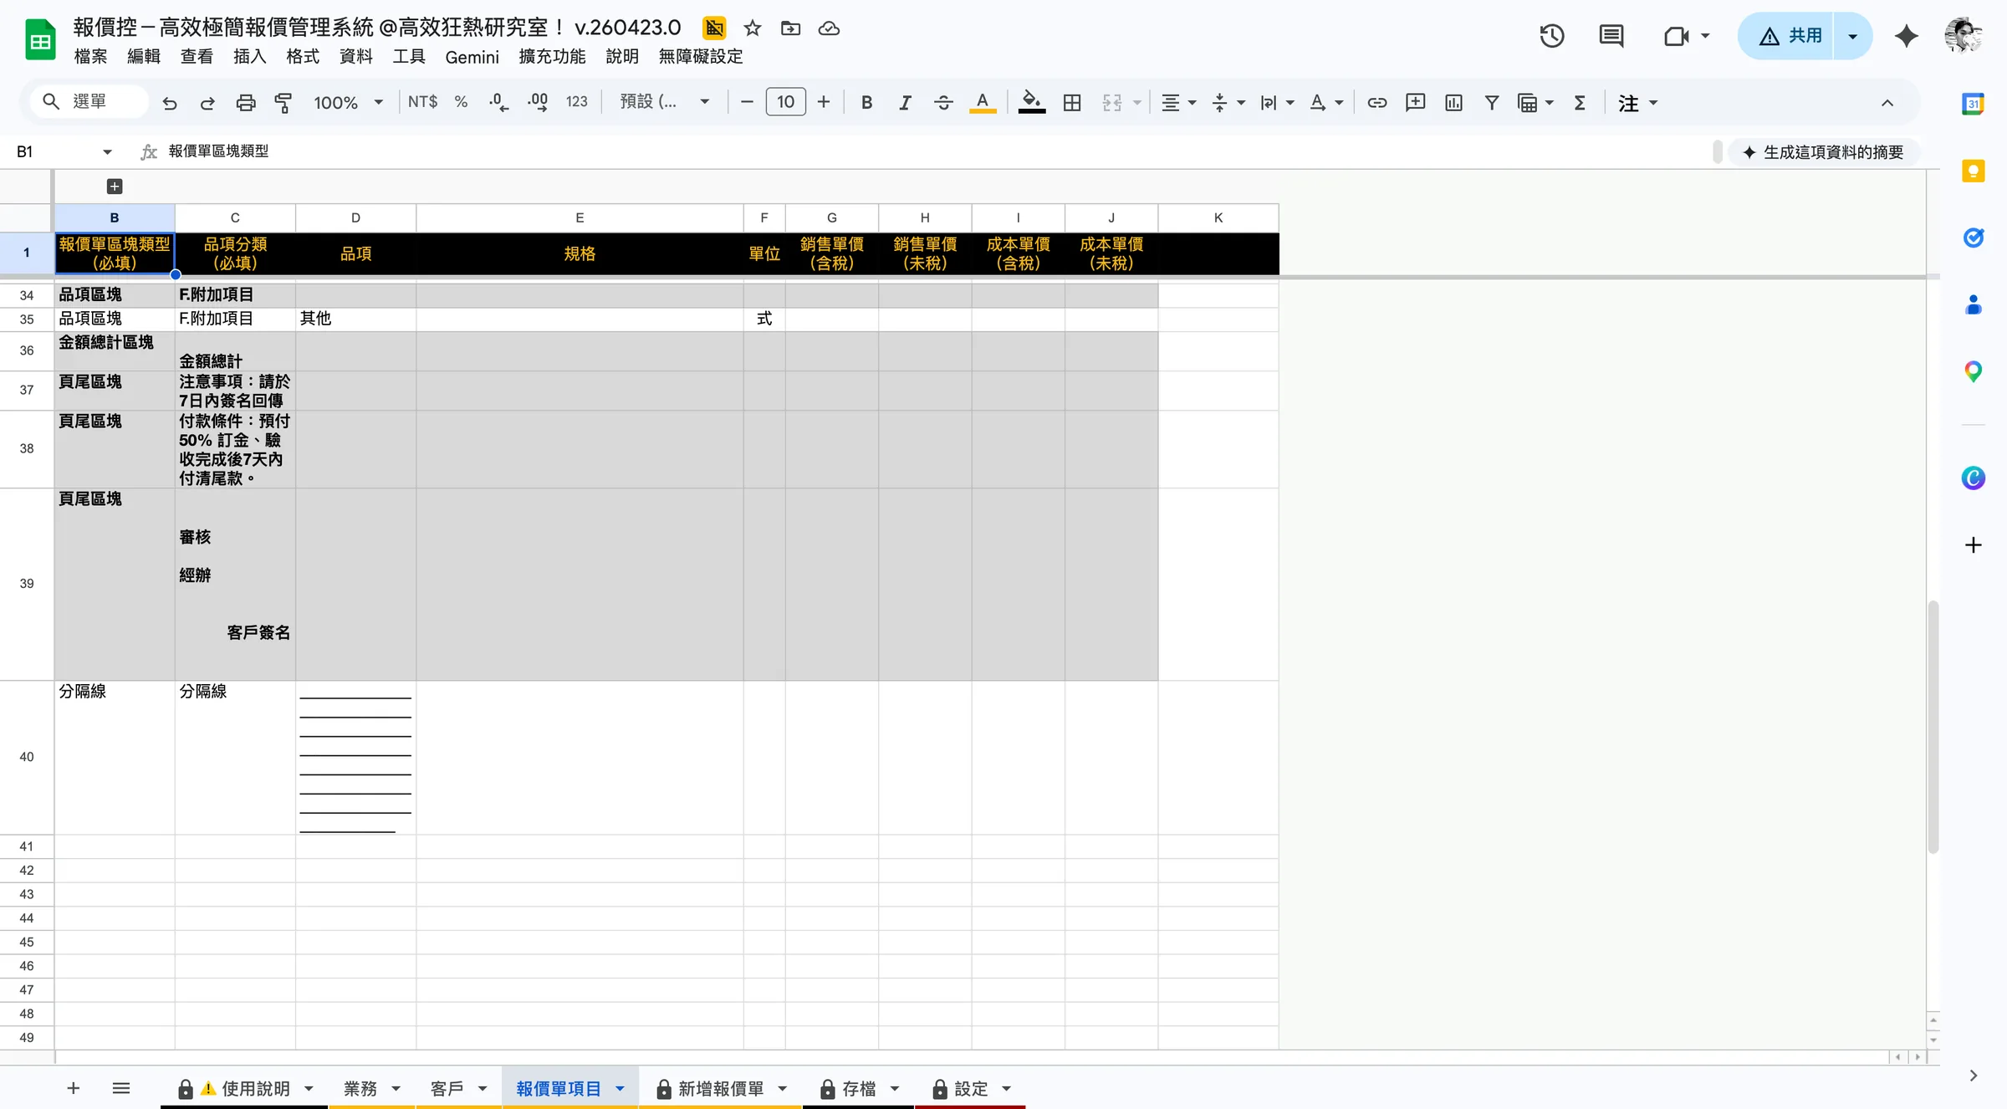The height and width of the screenshot is (1109, 2007).
Task: Toggle italic formatting
Action: (x=905, y=103)
